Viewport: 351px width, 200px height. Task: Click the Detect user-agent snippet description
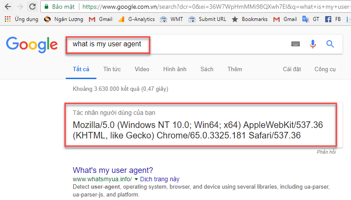coord(201,191)
